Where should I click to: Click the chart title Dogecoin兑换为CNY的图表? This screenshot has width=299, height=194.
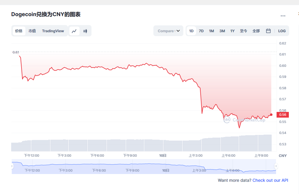46,14
